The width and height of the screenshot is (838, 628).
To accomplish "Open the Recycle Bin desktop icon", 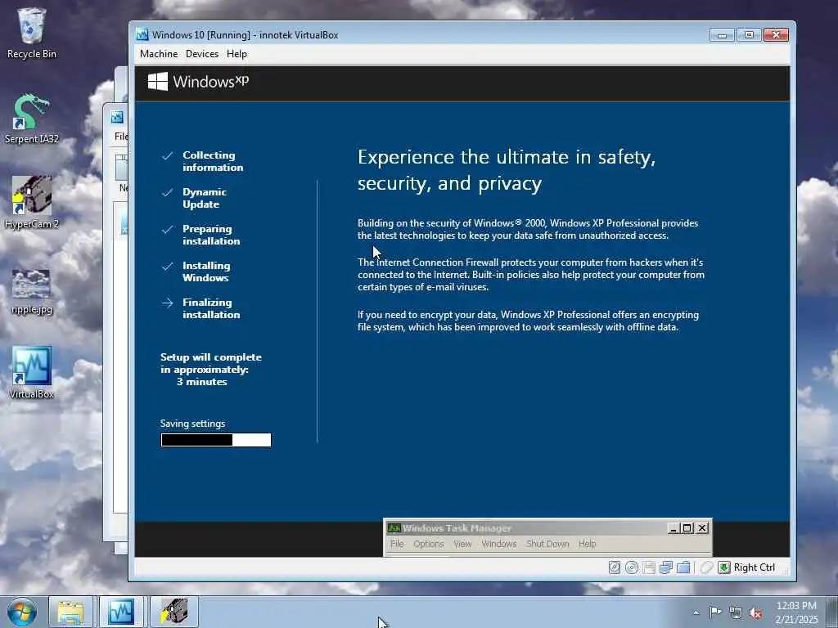I will click(x=32, y=33).
